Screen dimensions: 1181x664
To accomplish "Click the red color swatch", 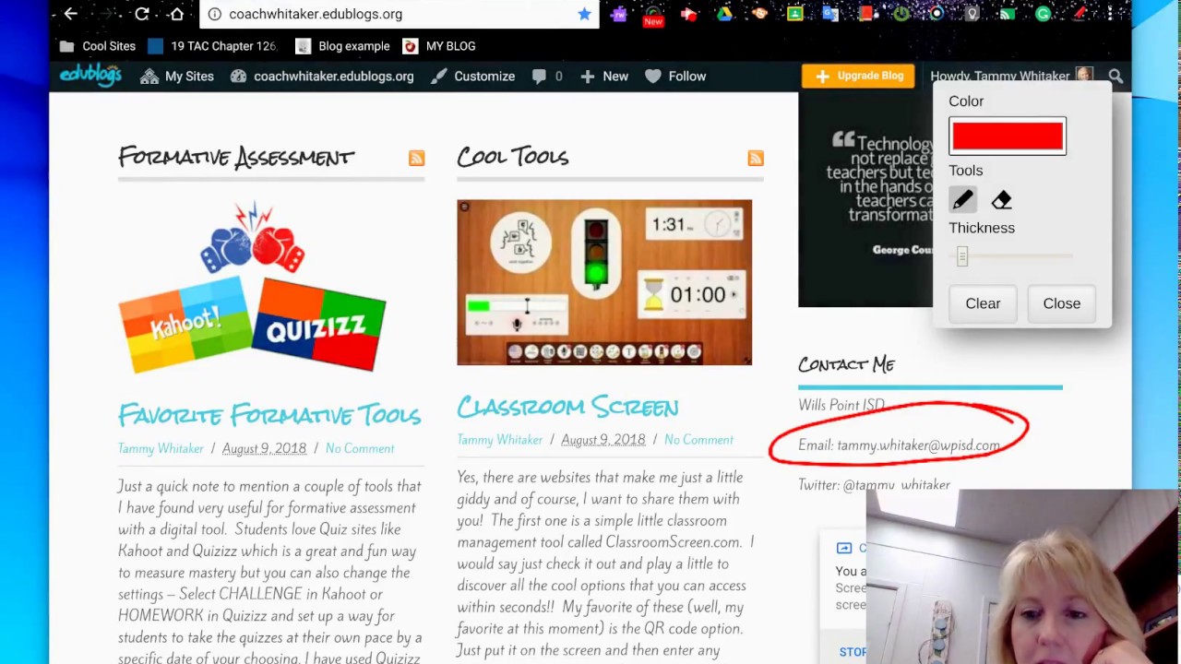I will 1008,136.
